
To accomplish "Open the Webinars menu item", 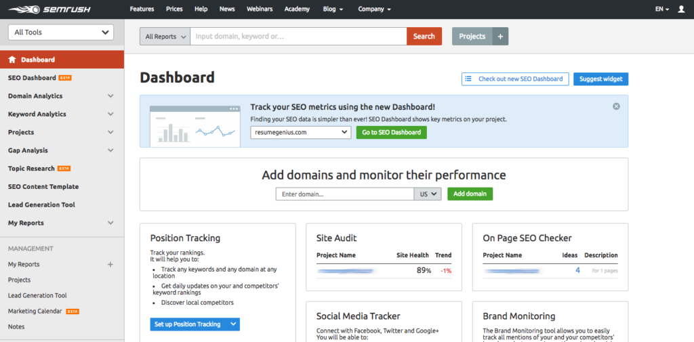I will 260,9.
